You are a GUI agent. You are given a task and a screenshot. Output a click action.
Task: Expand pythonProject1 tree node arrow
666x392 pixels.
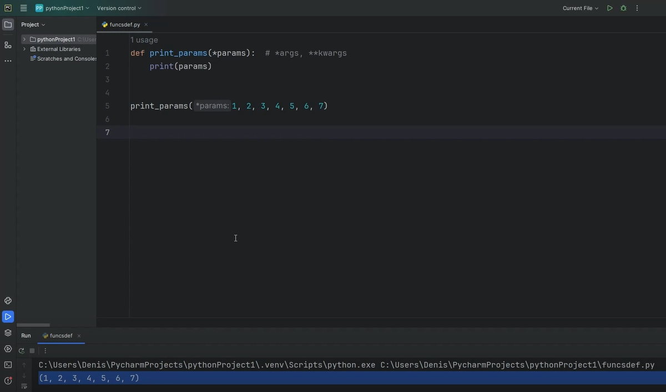coord(24,39)
